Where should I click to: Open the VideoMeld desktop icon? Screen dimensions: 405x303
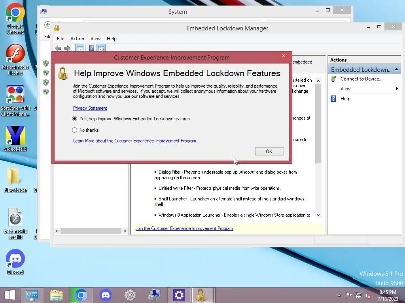[x=15, y=138]
